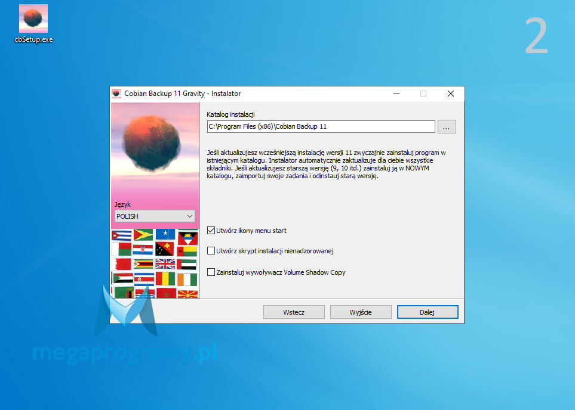575x410 pixels.
Task: Click the Język label
Action: click(122, 204)
